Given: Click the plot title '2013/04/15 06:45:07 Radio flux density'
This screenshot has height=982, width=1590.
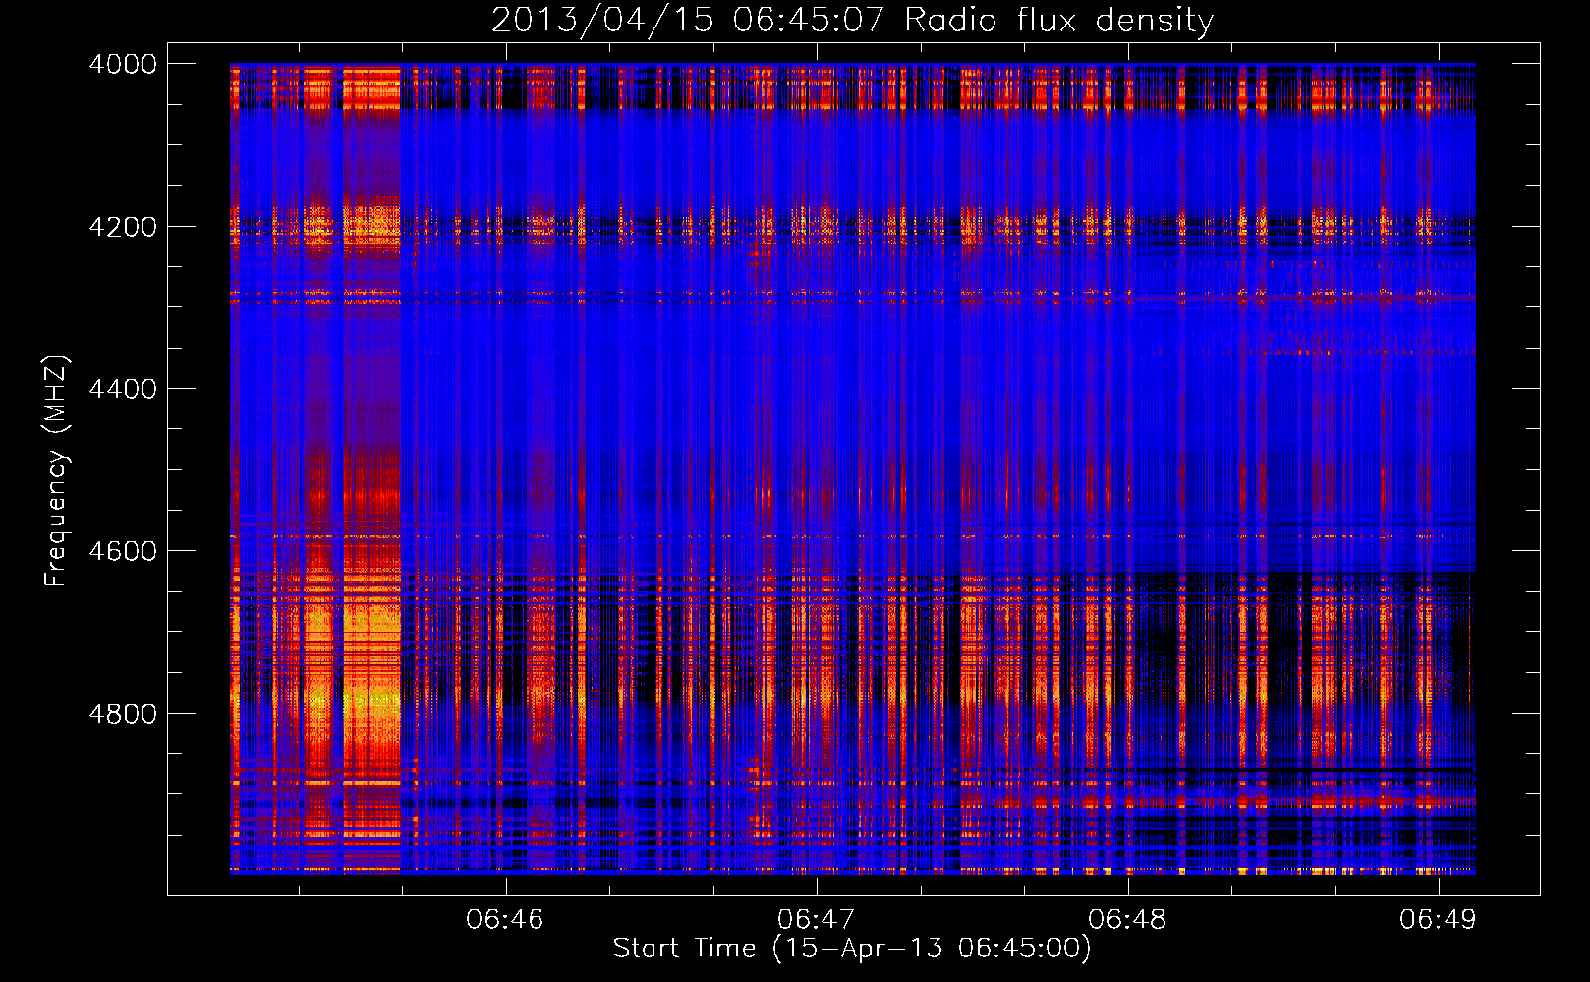Looking at the screenshot, I should (852, 21).
